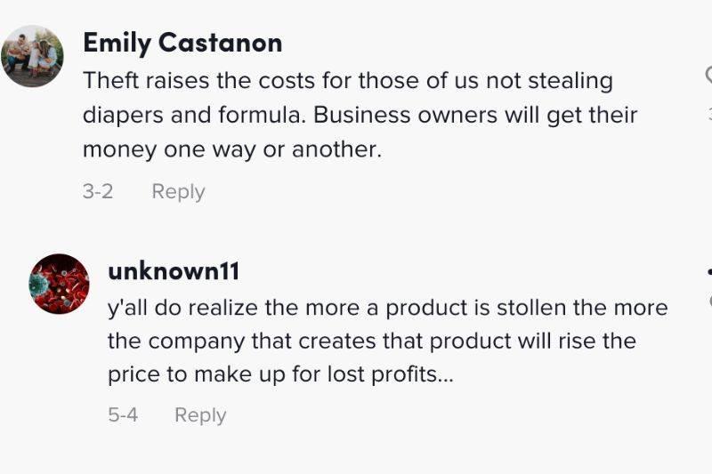The image size is (712, 474).
Task: Like unknown11's comment with the heart
Action: pyautogui.click(x=709, y=301)
